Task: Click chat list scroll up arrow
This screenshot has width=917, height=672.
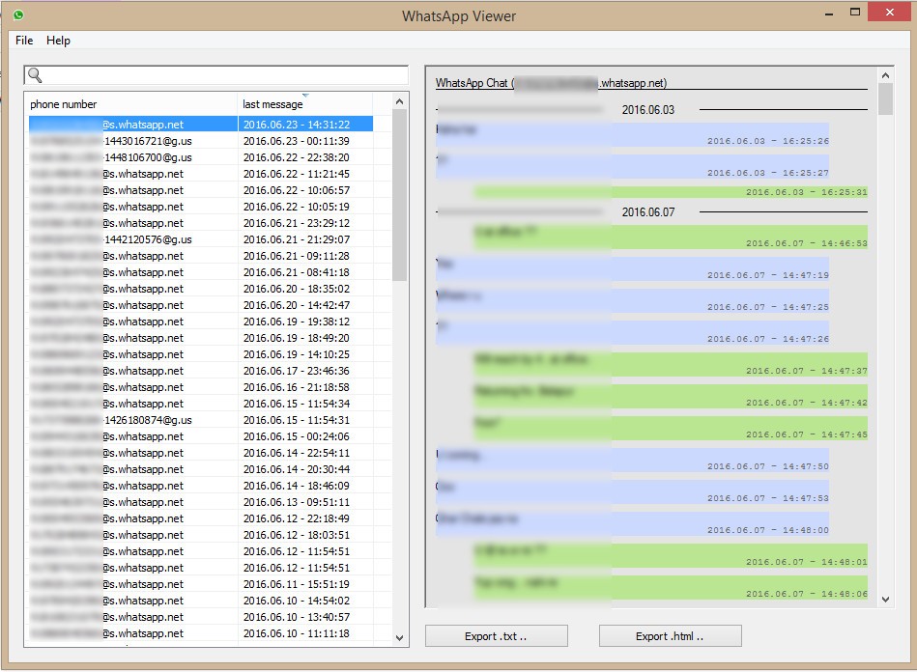Action: (399, 101)
